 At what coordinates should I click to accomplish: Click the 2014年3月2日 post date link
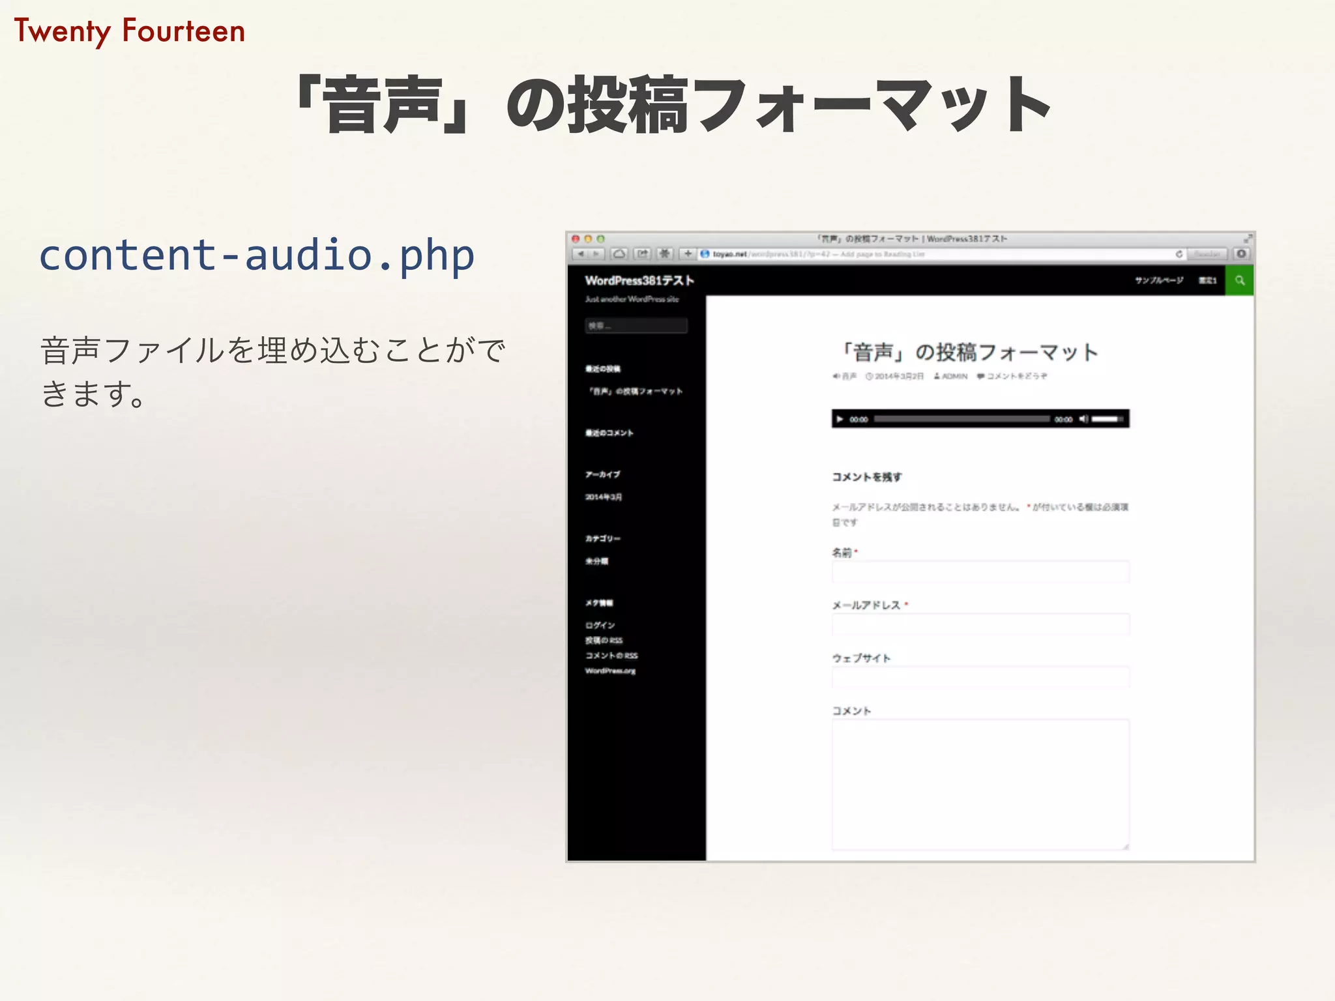[895, 376]
